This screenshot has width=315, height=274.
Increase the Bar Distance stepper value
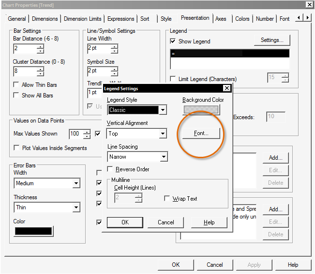(x=40, y=46)
